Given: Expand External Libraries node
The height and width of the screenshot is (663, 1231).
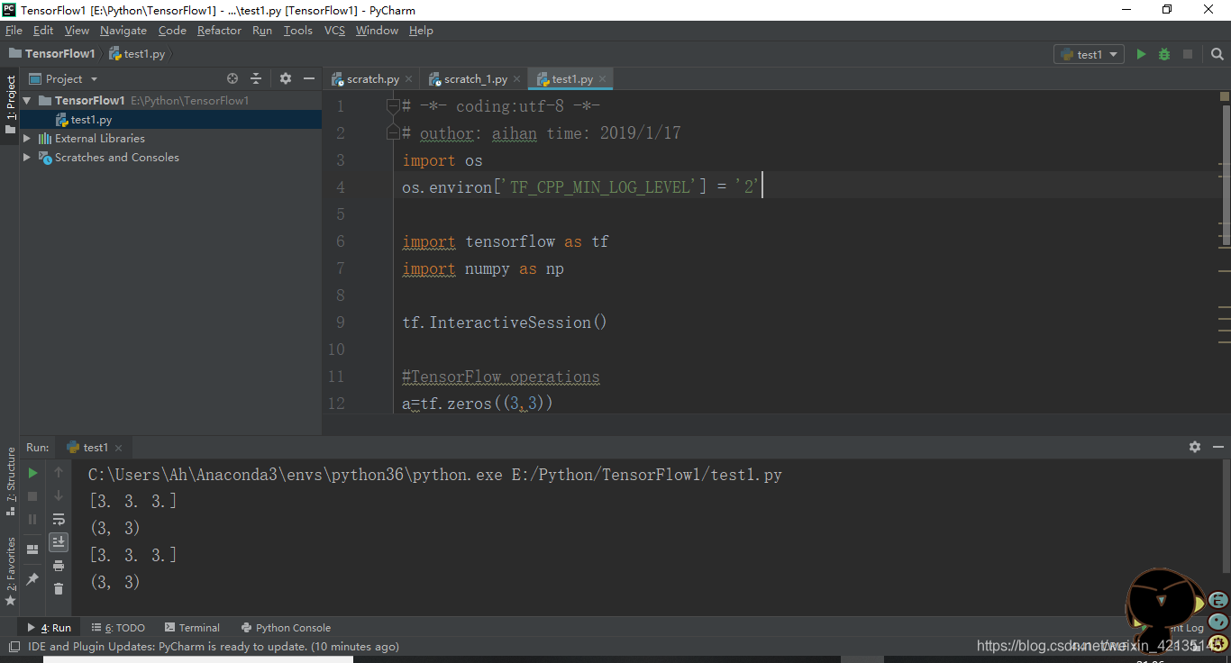Looking at the screenshot, I should tap(27, 138).
